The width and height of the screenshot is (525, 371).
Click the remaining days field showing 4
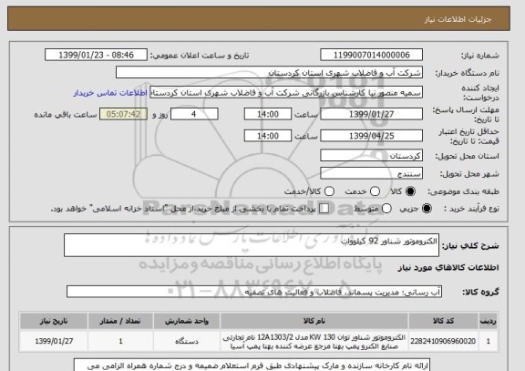[194, 114]
